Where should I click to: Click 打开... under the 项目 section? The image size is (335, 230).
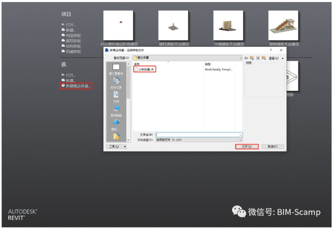click(71, 25)
